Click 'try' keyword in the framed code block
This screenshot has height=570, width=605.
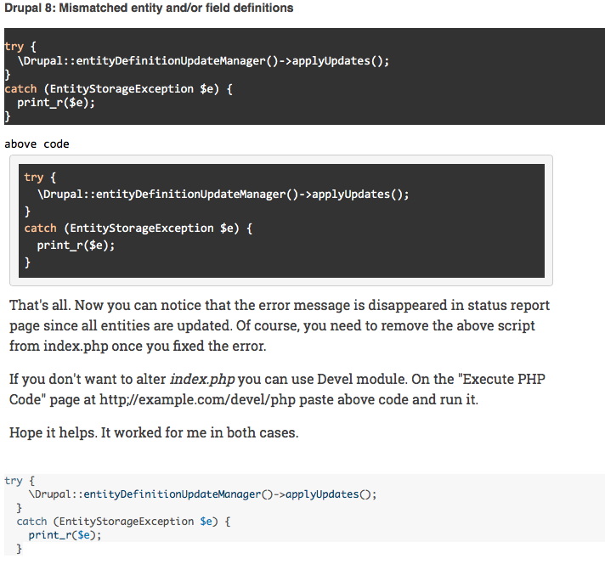pos(34,178)
